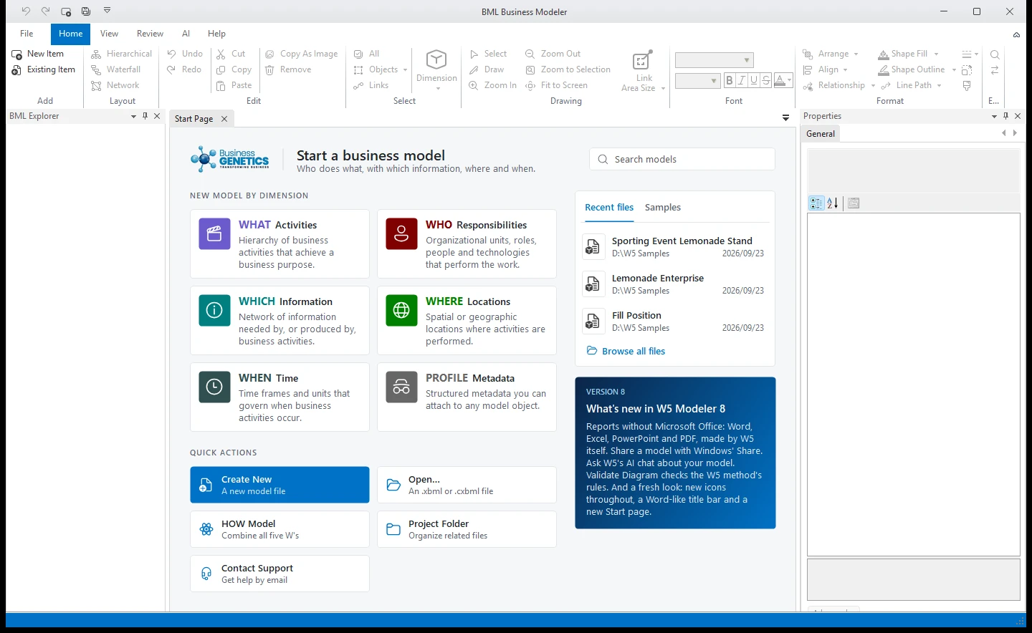Switch to the Review ribbon tab

[x=150, y=34]
